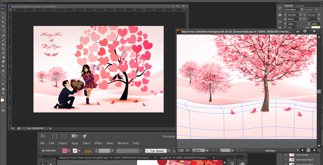Switch to the Character tab

tap(289, 6)
